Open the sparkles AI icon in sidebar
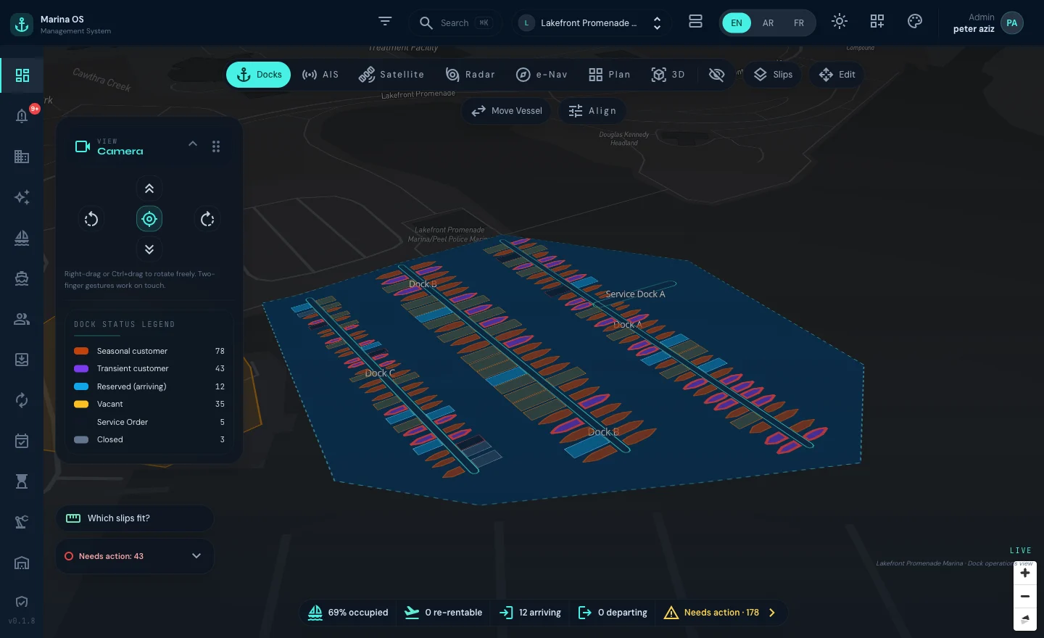The width and height of the screenshot is (1044, 638). click(x=22, y=197)
